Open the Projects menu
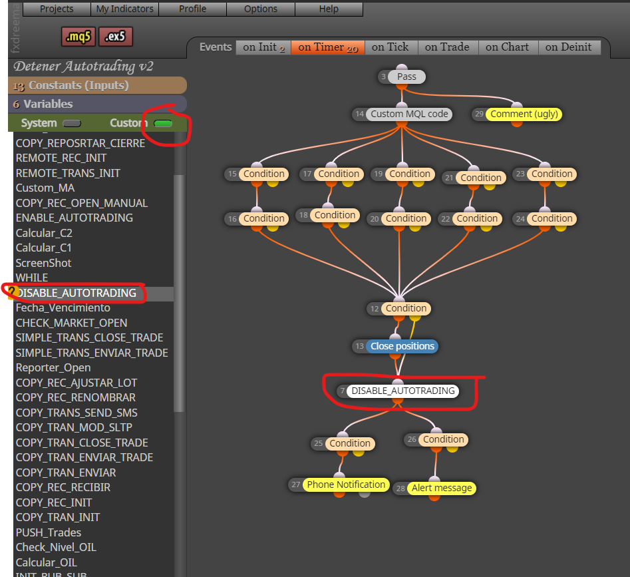The height and width of the screenshot is (577, 630). pyautogui.click(x=57, y=9)
